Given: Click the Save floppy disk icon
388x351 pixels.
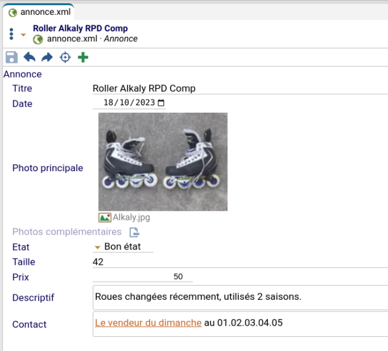Looking at the screenshot, I should [x=11, y=57].
